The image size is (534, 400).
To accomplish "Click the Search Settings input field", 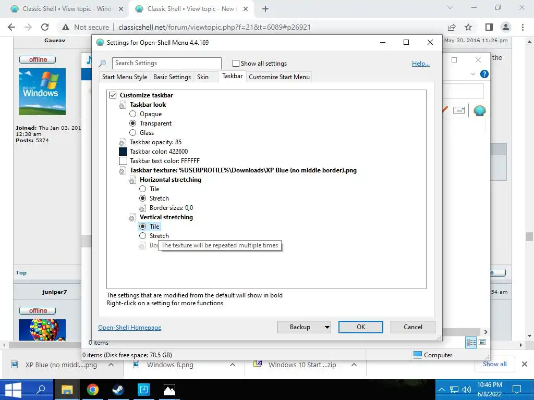I will [166, 63].
